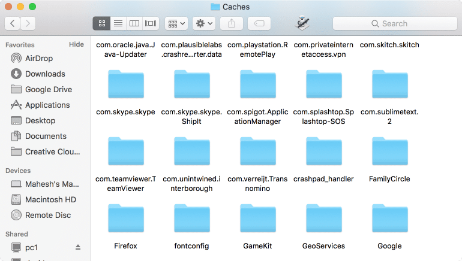Select the GameKit folder
The height and width of the screenshot is (261, 462).
pos(258,218)
